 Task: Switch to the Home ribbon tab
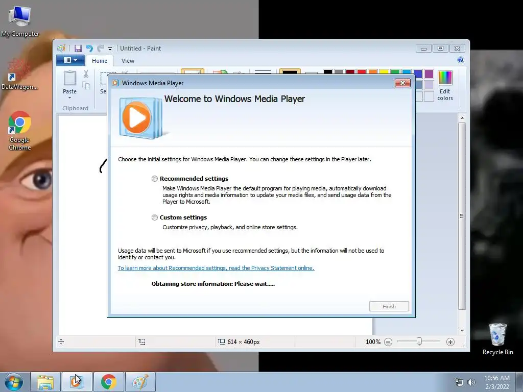tap(100, 61)
